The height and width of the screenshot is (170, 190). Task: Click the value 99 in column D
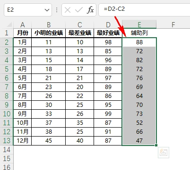tap(108, 114)
